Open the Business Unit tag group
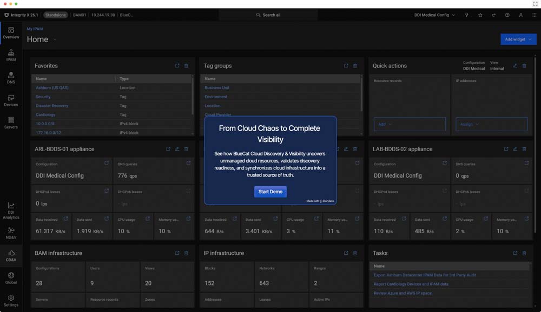The width and height of the screenshot is (541, 312). click(x=217, y=88)
